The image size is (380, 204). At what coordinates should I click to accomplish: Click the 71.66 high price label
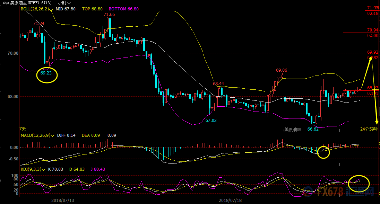tap(109, 15)
